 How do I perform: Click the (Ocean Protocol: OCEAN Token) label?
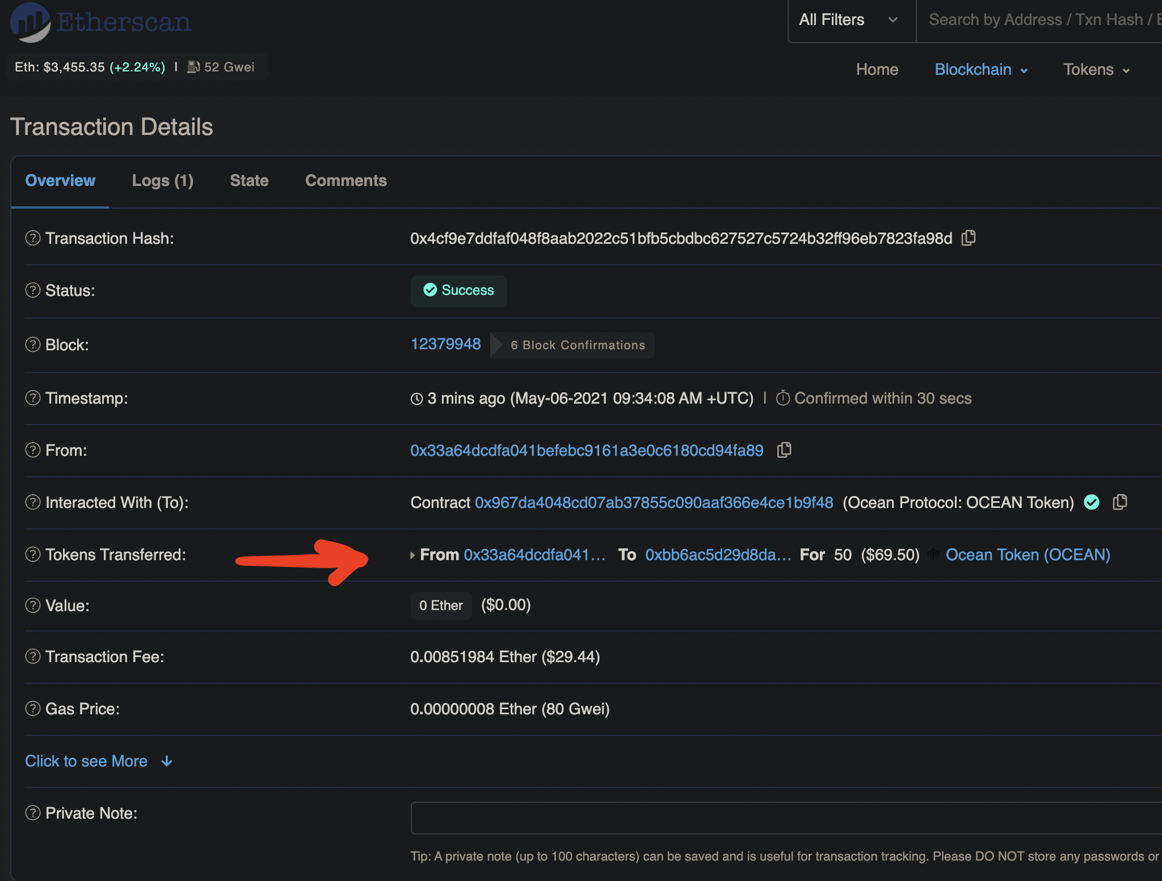tap(958, 502)
